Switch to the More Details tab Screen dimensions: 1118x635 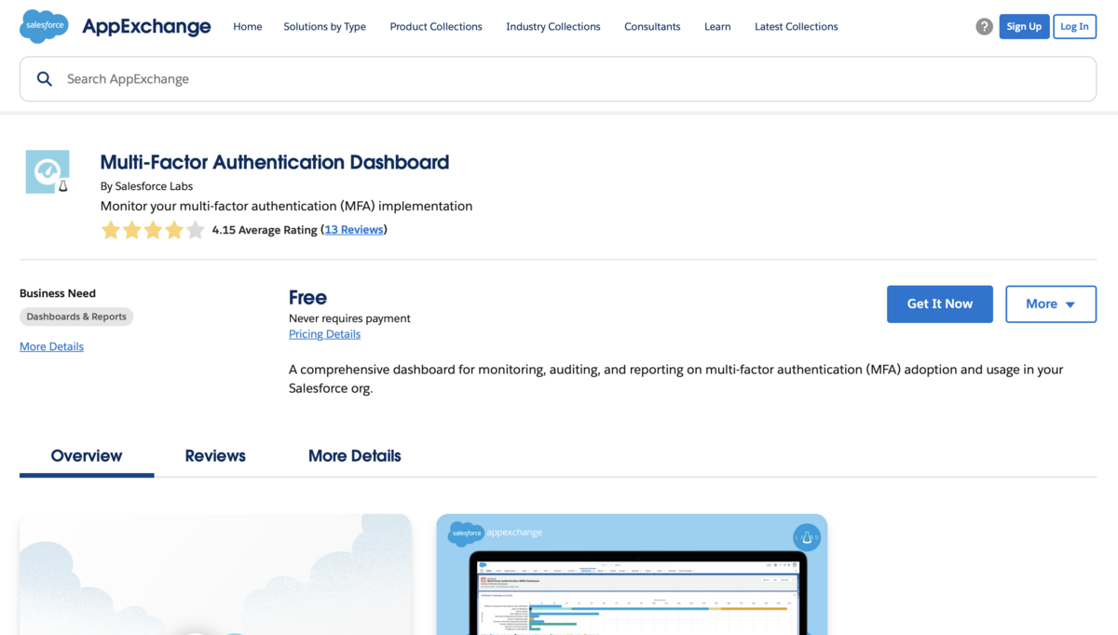354,456
